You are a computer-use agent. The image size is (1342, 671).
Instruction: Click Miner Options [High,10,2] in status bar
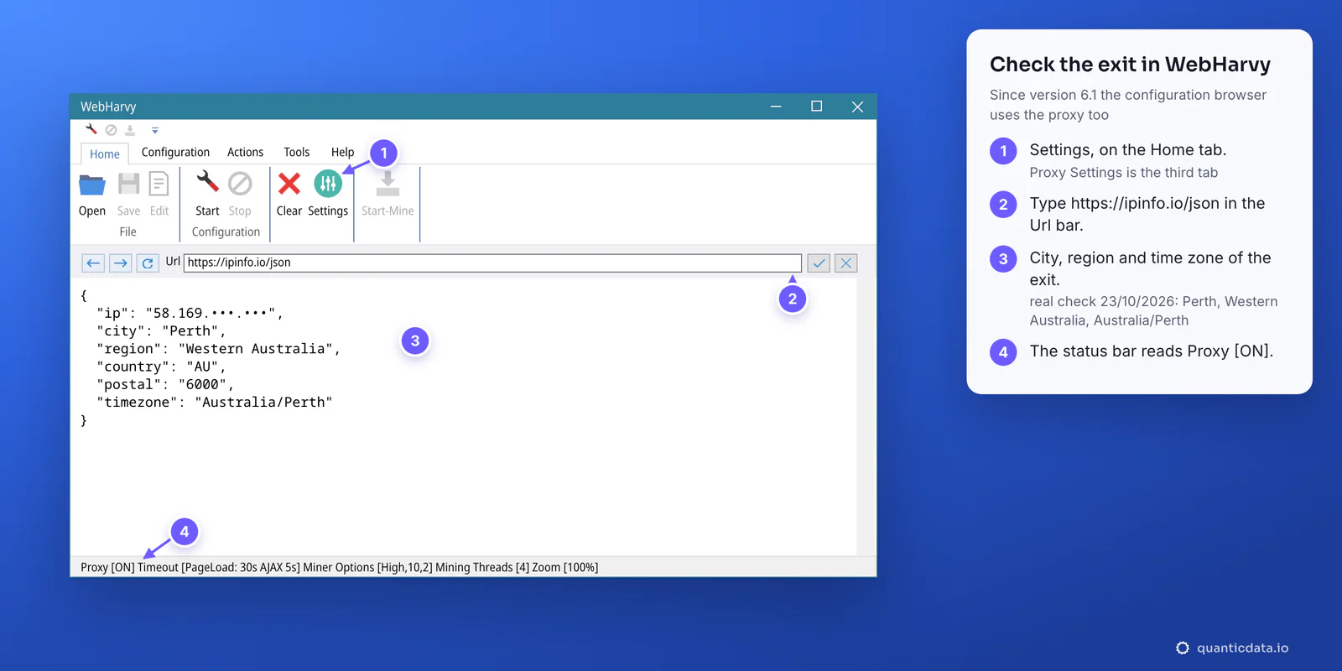[367, 568]
